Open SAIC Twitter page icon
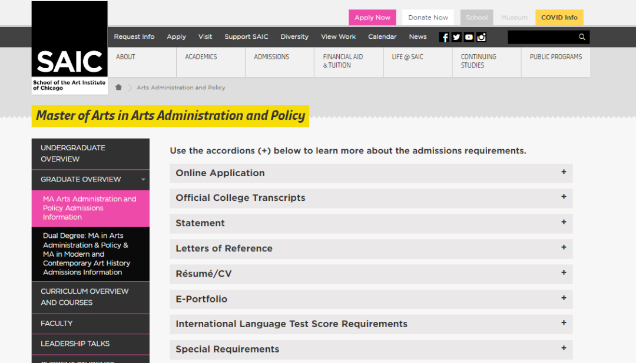 [457, 37]
